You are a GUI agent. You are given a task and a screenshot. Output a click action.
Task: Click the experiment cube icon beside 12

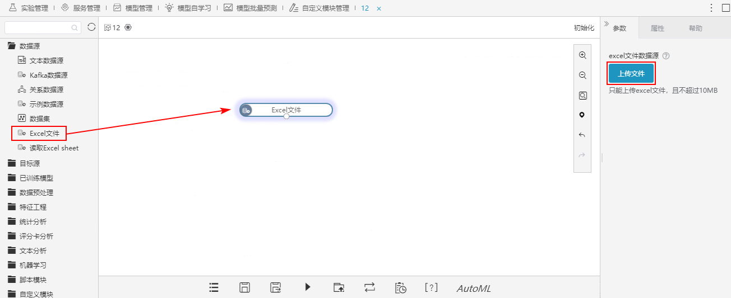click(x=108, y=27)
